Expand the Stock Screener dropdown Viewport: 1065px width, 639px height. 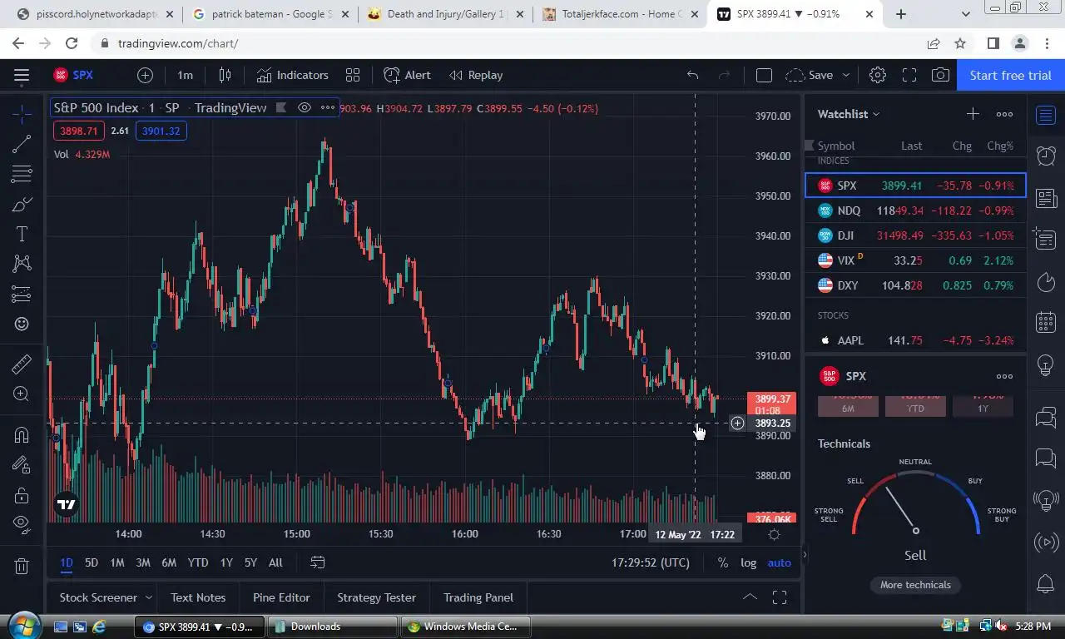pos(148,597)
